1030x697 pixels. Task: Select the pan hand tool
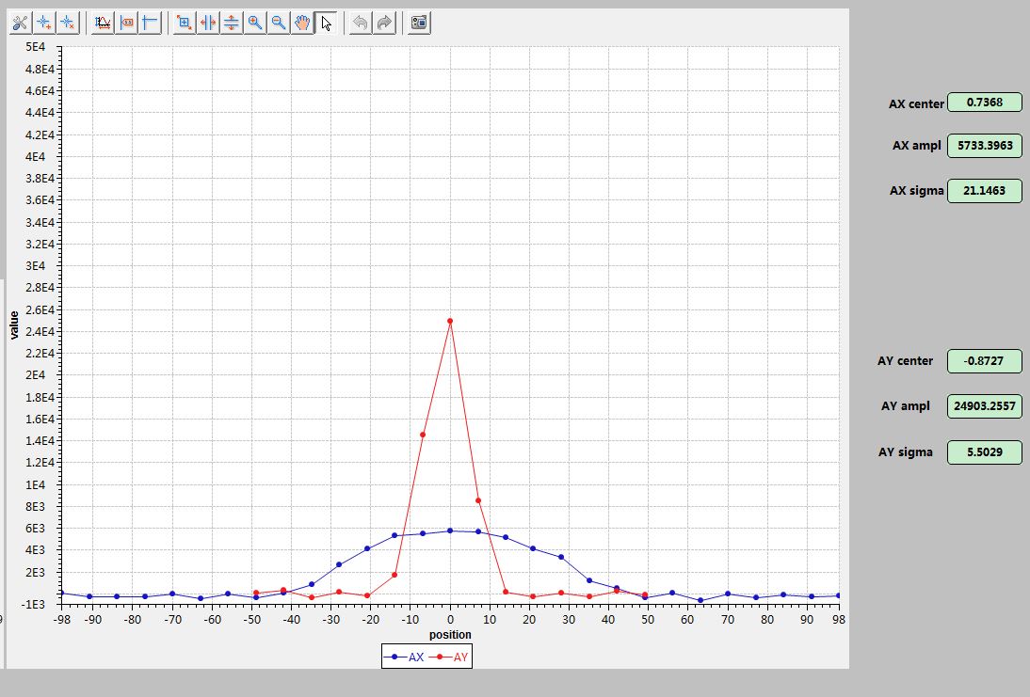click(x=302, y=23)
